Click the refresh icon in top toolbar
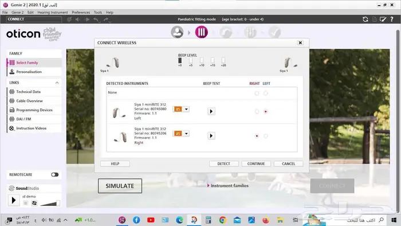The image size is (401, 226). tap(365, 19)
